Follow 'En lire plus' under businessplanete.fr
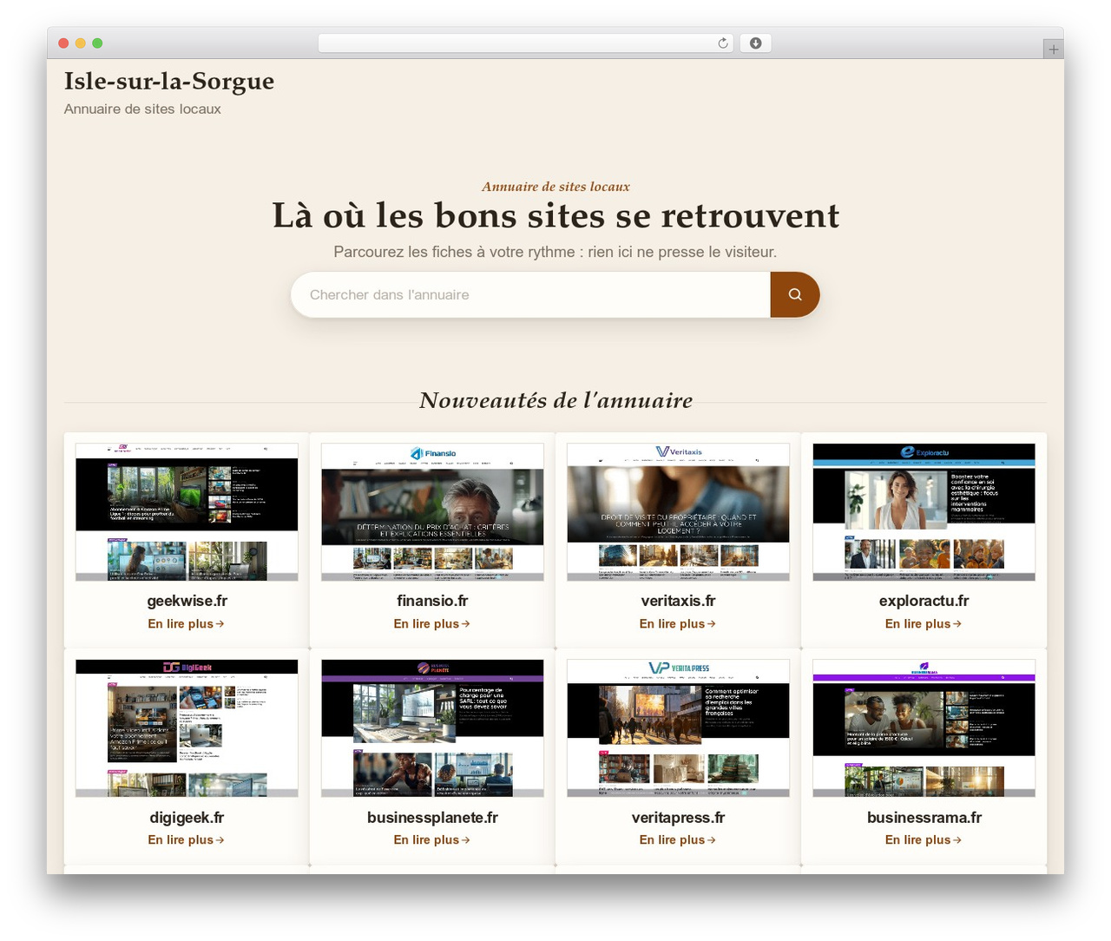This screenshot has height=941, width=1111. pos(432,839)
